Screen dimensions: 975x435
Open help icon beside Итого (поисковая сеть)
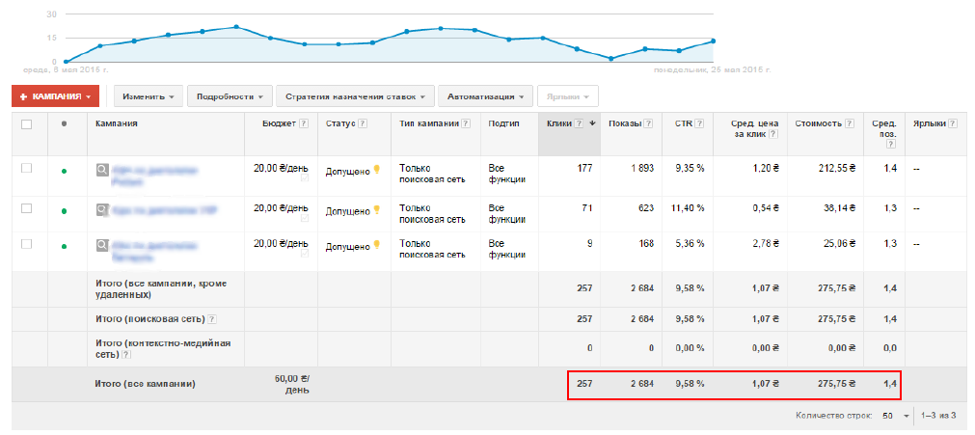point(212,318)
